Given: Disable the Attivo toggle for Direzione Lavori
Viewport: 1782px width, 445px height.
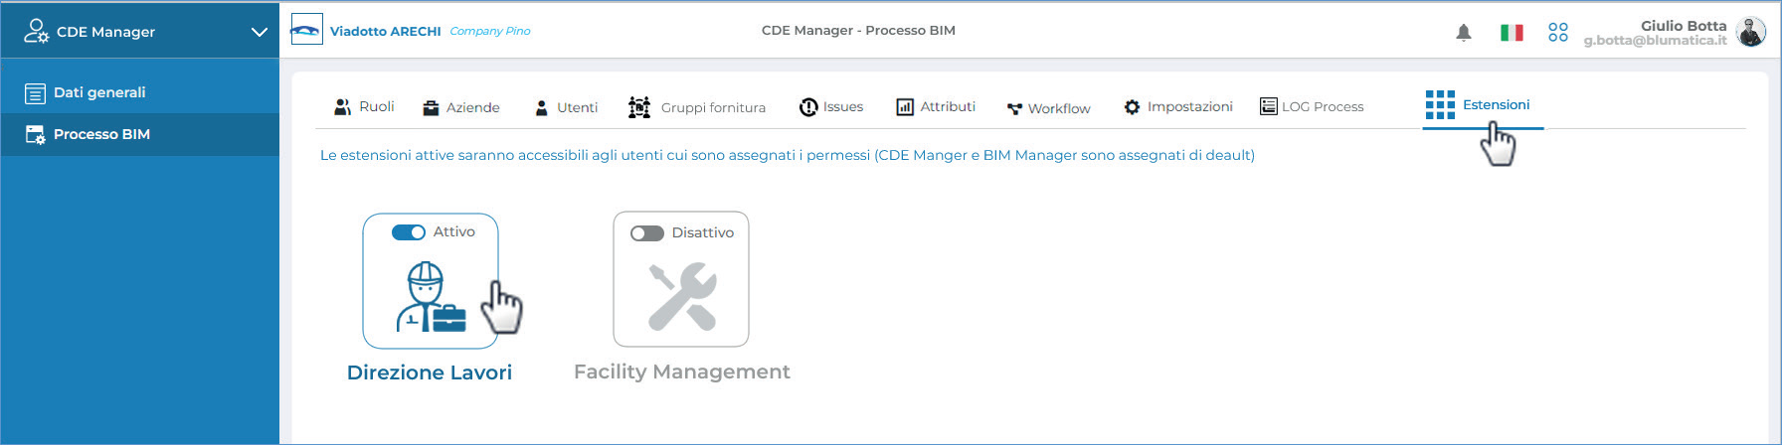Looking at the screenshot, I should pyautogui.click(x=409, y=232).
